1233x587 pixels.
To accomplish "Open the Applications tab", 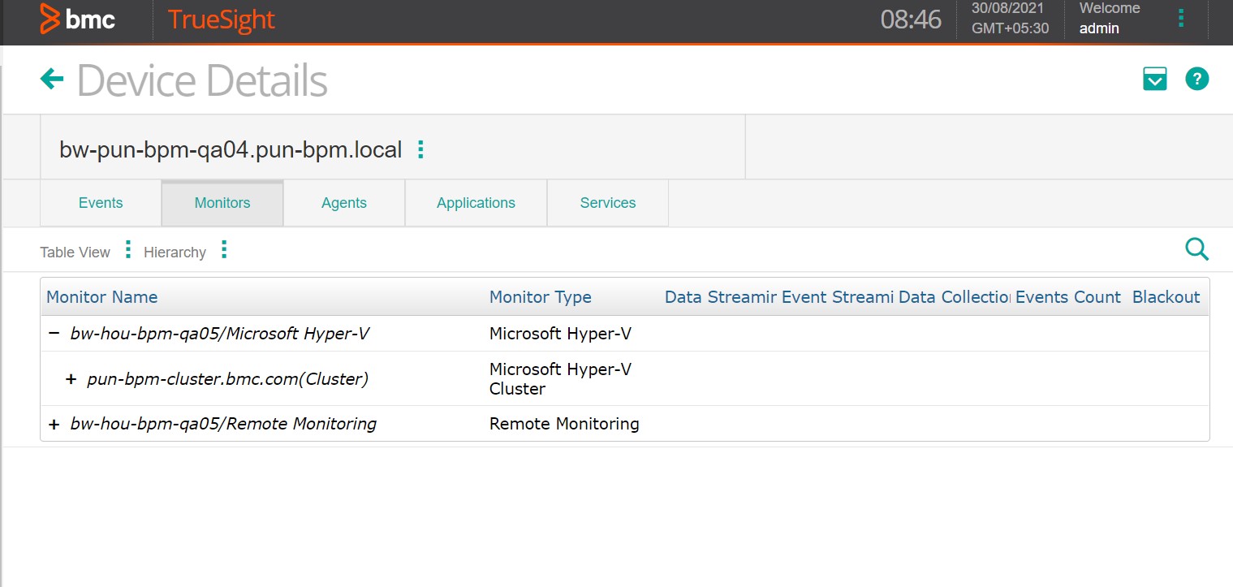I will point(476,203).
